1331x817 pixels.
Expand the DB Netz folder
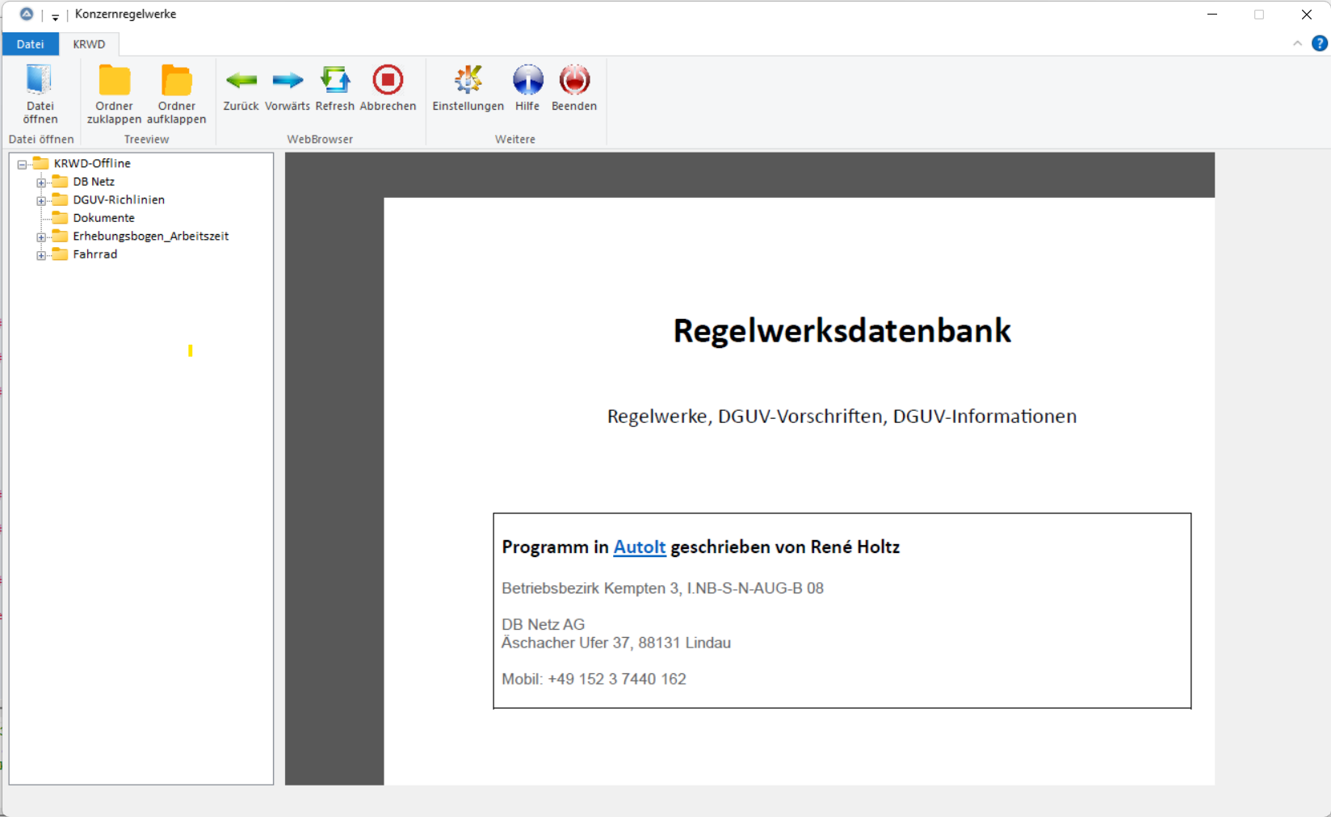[x=41, y=182]
